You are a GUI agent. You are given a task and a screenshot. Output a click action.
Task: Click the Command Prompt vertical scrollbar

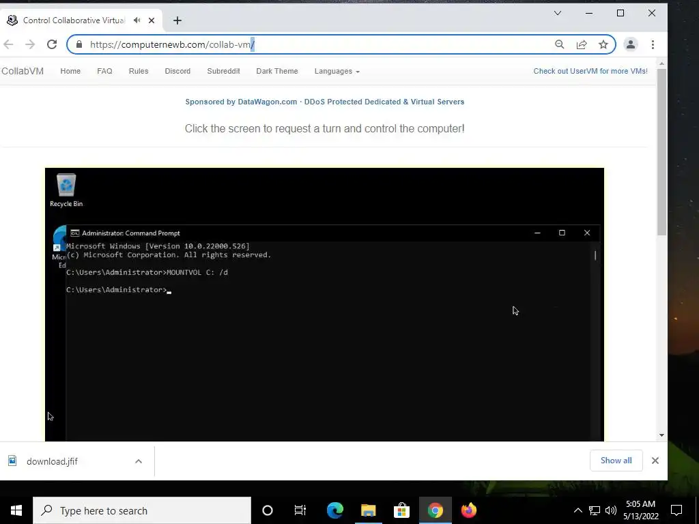pyautogui.click(x=595, y=255)
